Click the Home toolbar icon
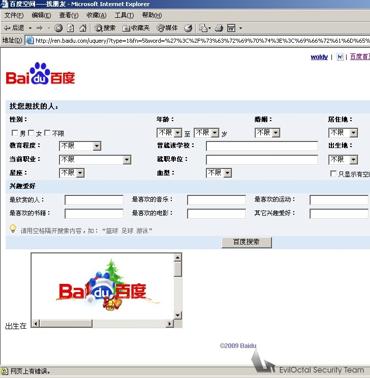The image size is (370, 378). pos(83,28)
